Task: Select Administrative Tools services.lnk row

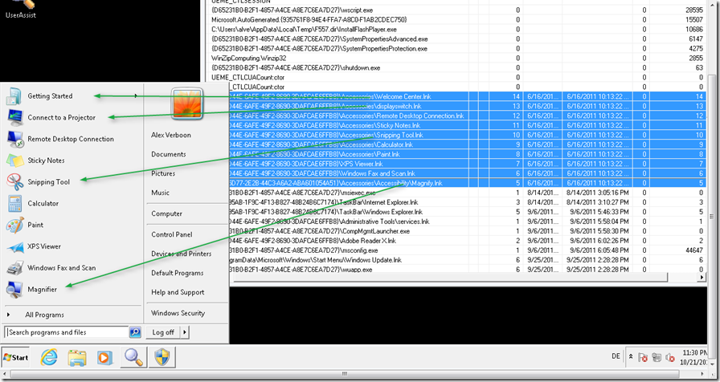Action: 467,221
